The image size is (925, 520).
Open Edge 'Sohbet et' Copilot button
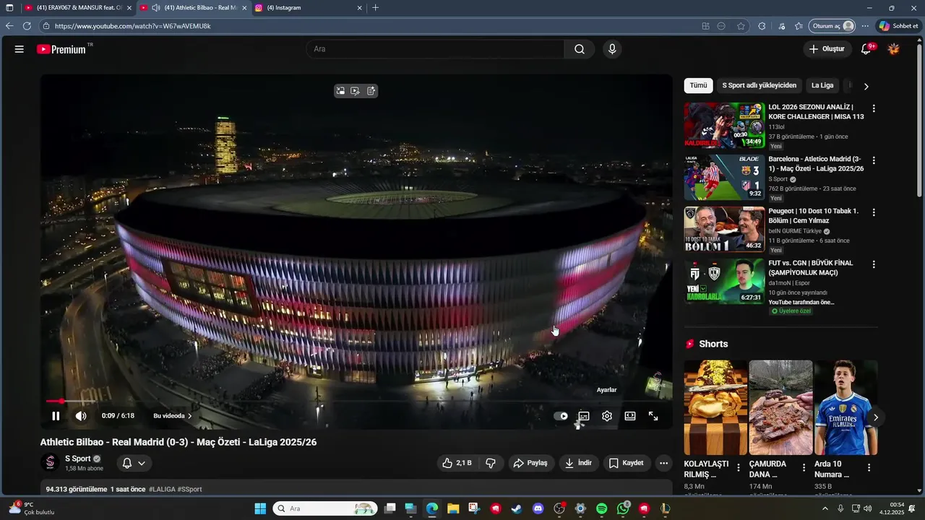[898, 26]
